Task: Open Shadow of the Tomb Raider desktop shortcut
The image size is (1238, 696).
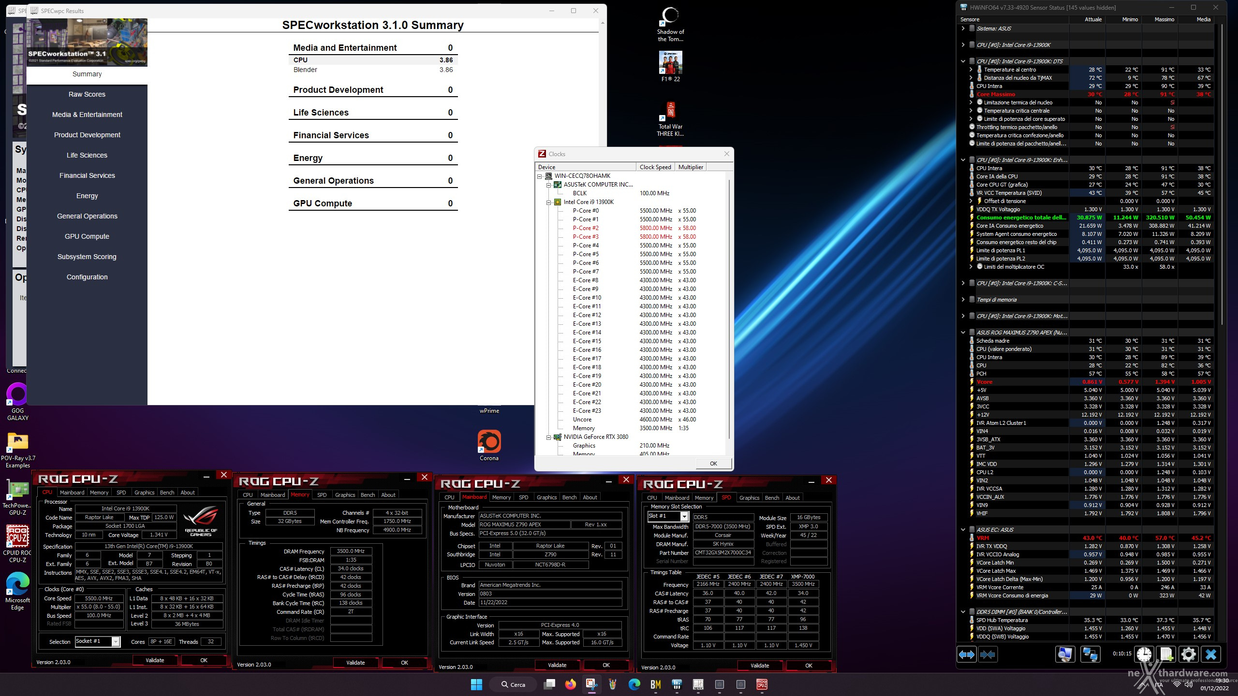Action: tap(670, 24)
